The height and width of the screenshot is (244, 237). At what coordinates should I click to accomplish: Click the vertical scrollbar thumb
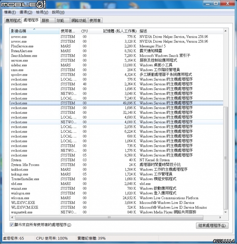point(226,158)
